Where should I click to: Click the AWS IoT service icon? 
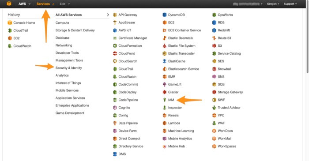[x=115, y=30]
